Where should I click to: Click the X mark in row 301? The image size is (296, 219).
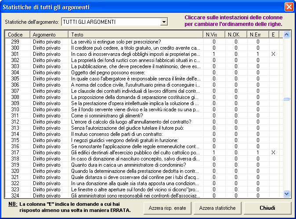coord(273,54)
